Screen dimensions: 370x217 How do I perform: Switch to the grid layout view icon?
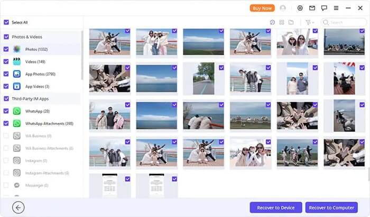282,22
